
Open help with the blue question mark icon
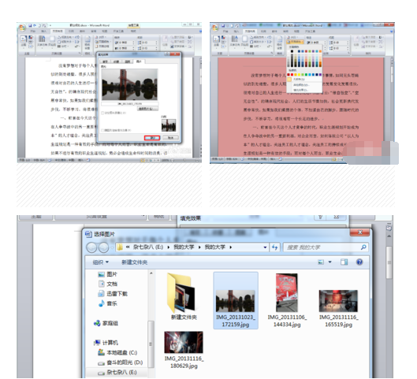(359, 262)
